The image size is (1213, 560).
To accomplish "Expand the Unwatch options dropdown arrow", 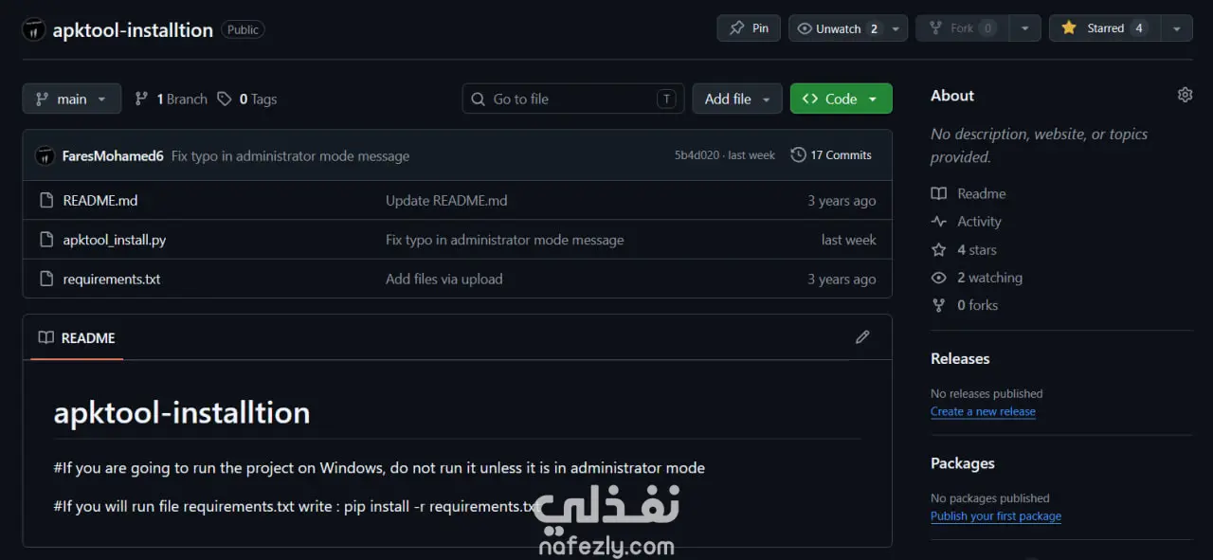I will (x=897, y=28).
